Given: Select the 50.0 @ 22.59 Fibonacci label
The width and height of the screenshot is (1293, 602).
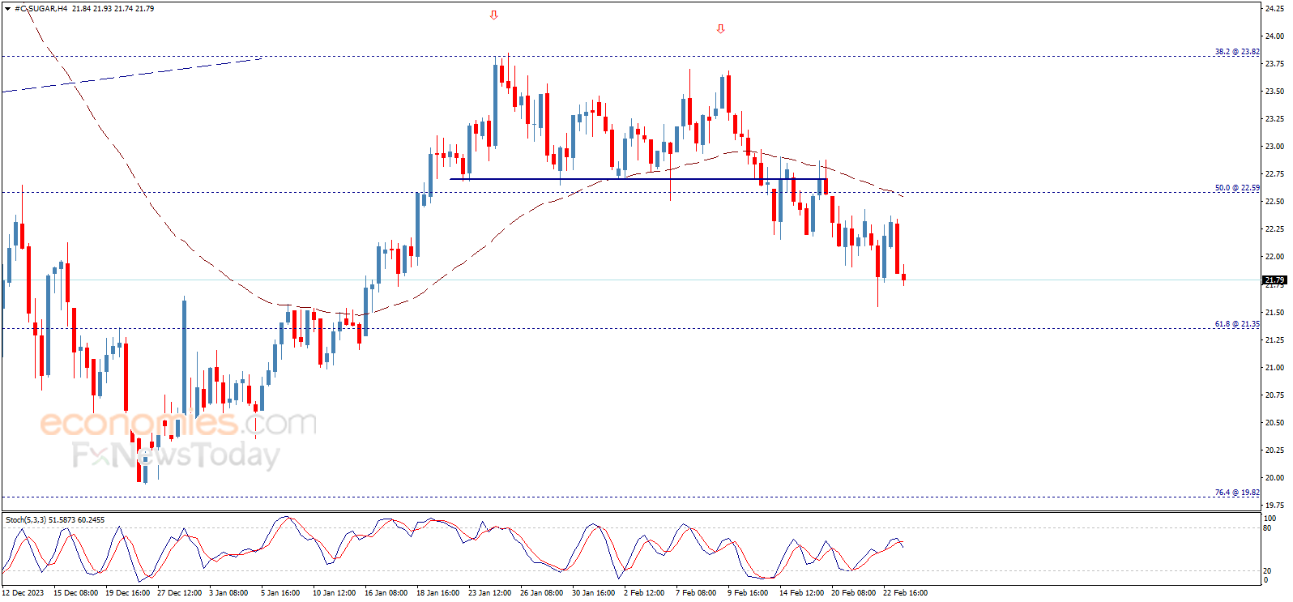Looking at the screenshot, I should click(x=1237, y=188).
